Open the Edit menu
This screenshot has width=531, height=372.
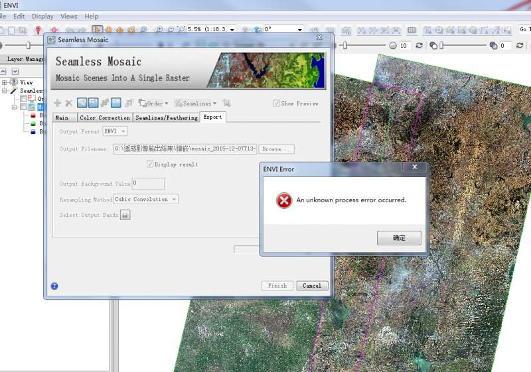tap(19, 16)
